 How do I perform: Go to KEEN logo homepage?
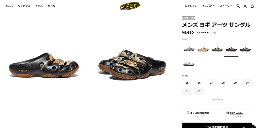pyautogui.click(x=130, y=6)
